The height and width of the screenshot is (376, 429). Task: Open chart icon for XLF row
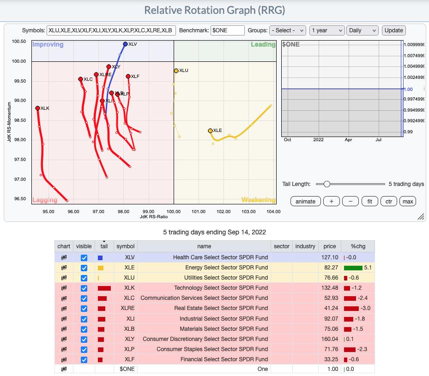[64, 359]
